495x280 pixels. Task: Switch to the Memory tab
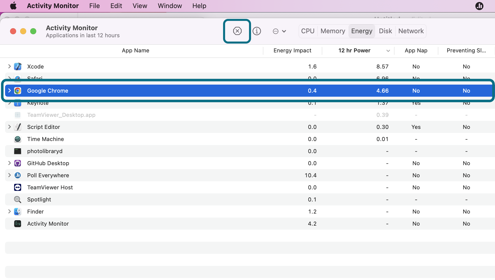click(333, 31)
